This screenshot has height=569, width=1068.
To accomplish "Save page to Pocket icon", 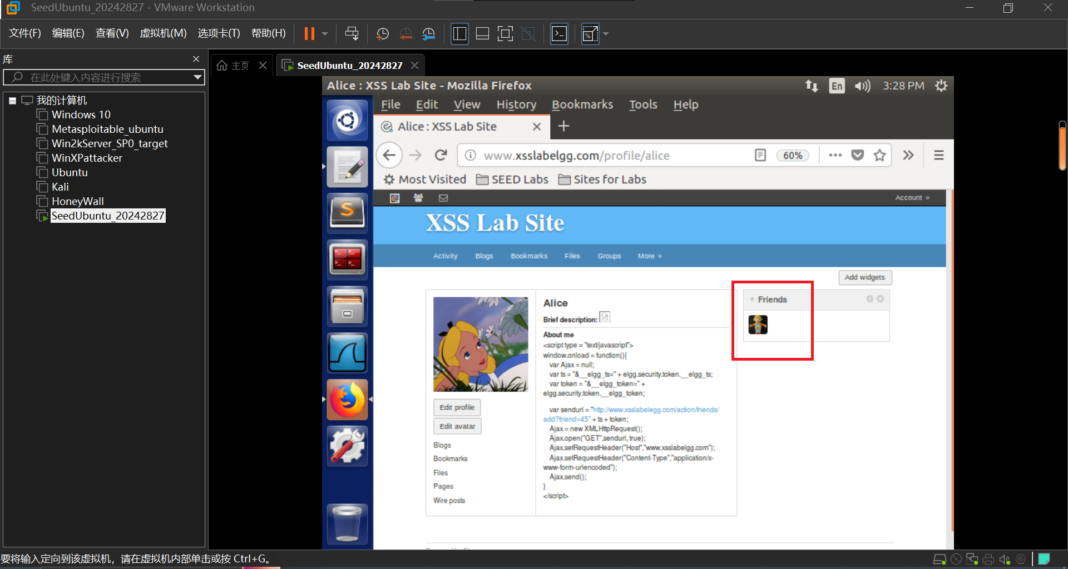I will (858, 155).
